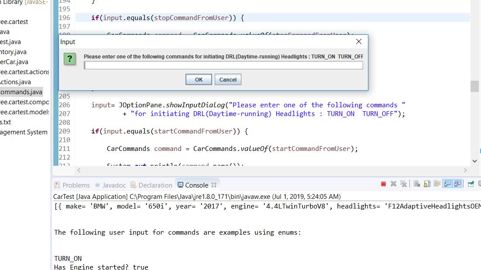Close the Input dialog window
Viewport: 481px width, 270px height.
[359, 41]
